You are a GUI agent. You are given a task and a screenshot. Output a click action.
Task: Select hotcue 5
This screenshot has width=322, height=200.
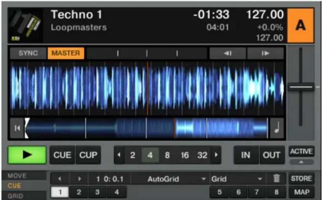click(x=219, y=192)
